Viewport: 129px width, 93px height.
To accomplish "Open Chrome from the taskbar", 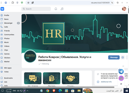I will coord(47,91).
